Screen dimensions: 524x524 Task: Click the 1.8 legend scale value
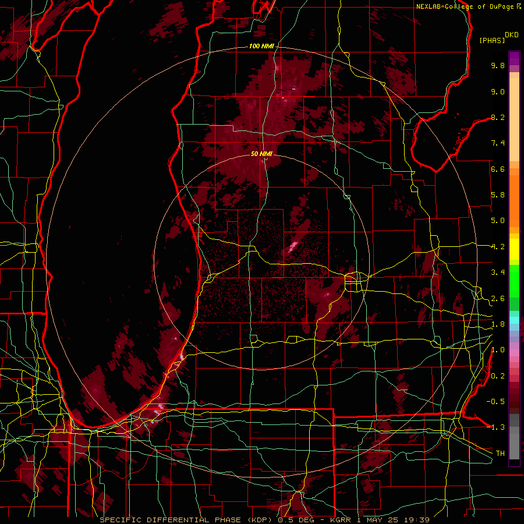click(498, 324)
